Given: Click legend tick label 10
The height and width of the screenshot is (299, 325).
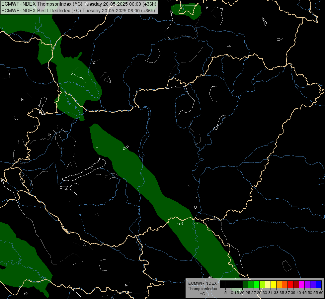Looking at the screenshot, I should (231, 293).
